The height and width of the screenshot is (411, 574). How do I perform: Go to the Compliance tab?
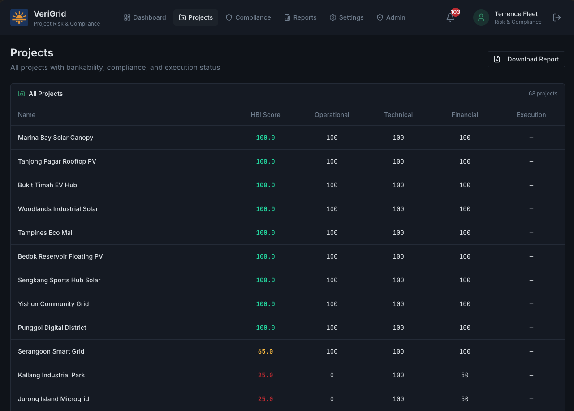pyautogui.click(x=248, y=17)
